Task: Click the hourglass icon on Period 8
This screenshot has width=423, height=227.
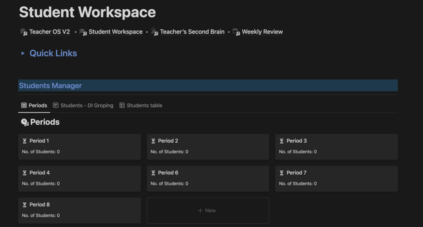Action: 25,205
